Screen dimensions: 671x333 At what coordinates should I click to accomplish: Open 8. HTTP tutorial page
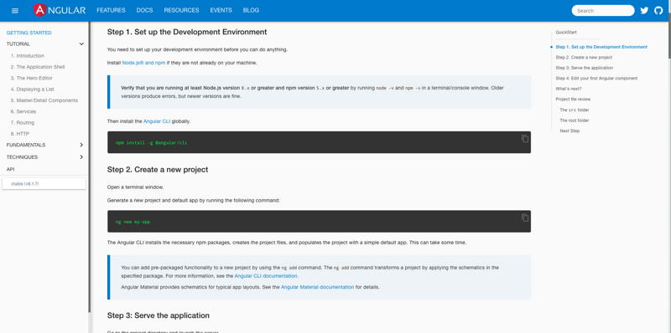click(20, 134)
